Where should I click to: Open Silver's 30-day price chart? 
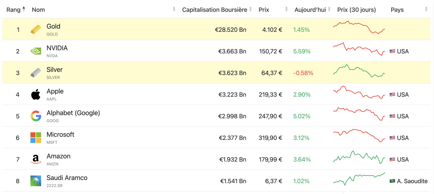point(359,71)
